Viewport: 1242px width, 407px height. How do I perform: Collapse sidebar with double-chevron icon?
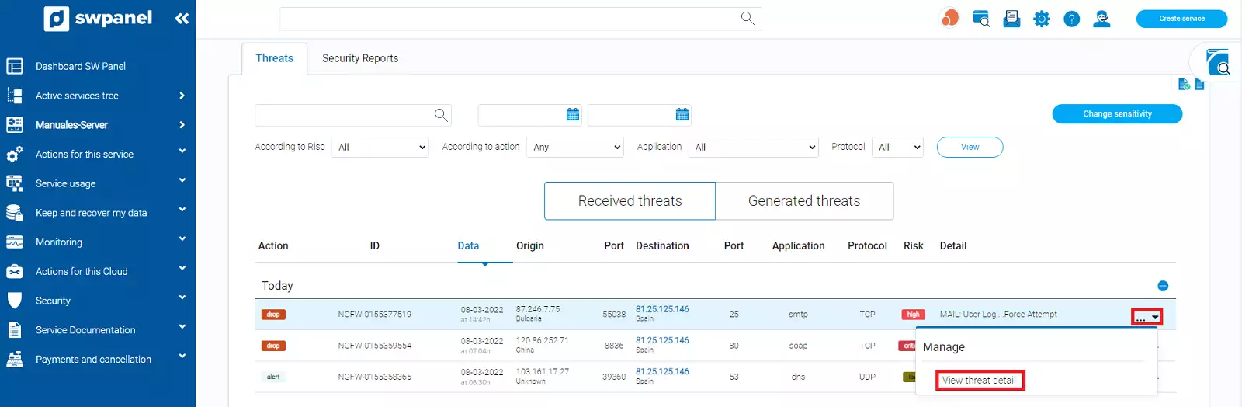(182, 19)
